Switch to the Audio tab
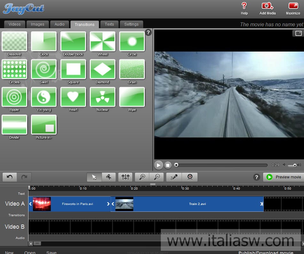Viewport: 304px width, 254px height. tap(59, 24)
